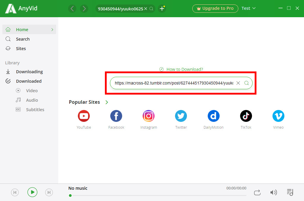
Task: Click the Popular Sites heading
Action: point(84,102)
